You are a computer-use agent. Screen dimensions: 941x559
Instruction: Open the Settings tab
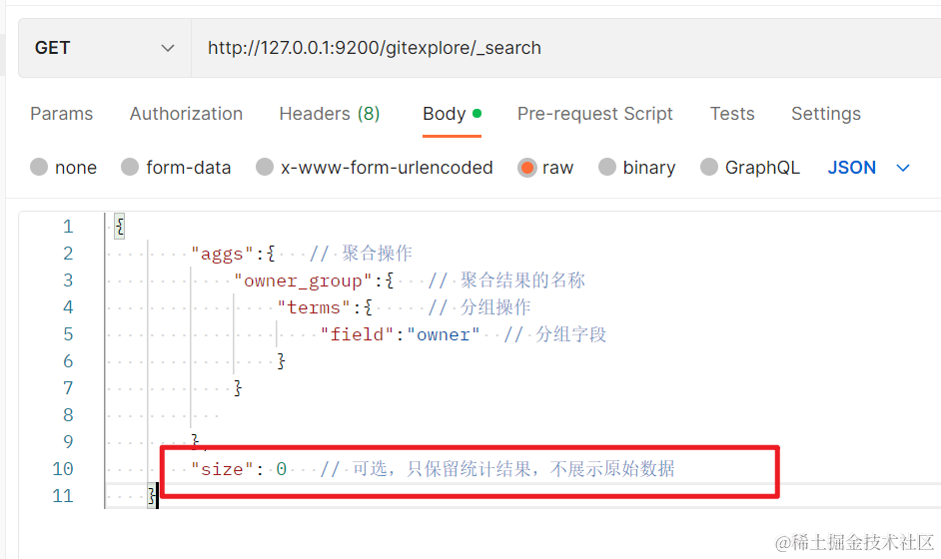click(826, 114)
